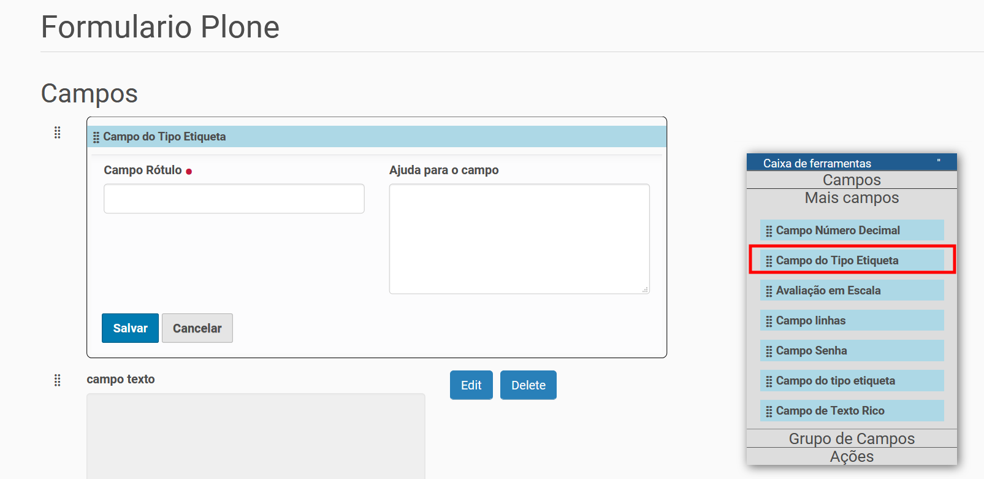The width and height of the screenshot is (984, 479).
Task: Click the drag handle beside campo texto
Action: click(57, 380)
